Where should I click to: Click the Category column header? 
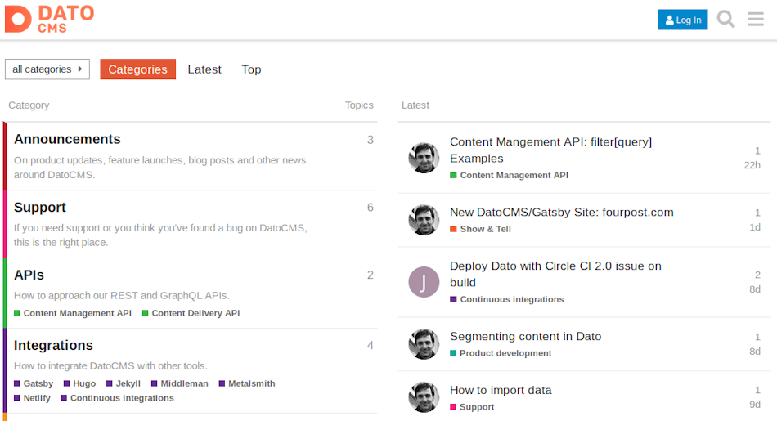(29, 105)
